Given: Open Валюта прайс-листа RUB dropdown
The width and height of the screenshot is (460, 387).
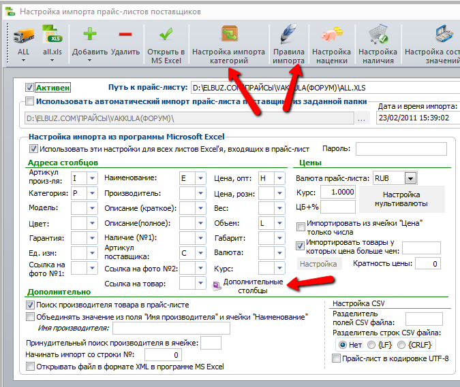Looking at the screenshot, I should pos(410,178).
